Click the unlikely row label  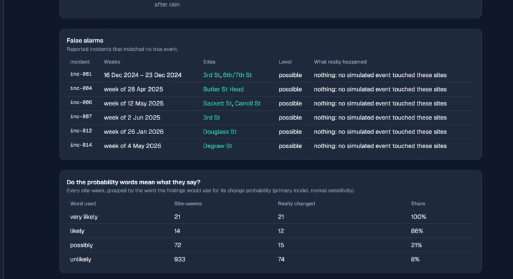[x=80, y=259]
